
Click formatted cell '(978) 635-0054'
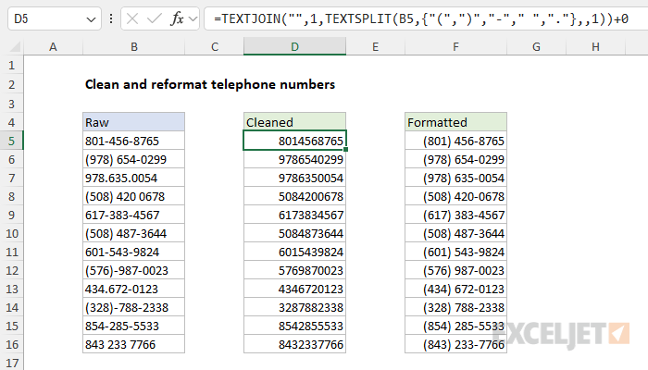455,178
